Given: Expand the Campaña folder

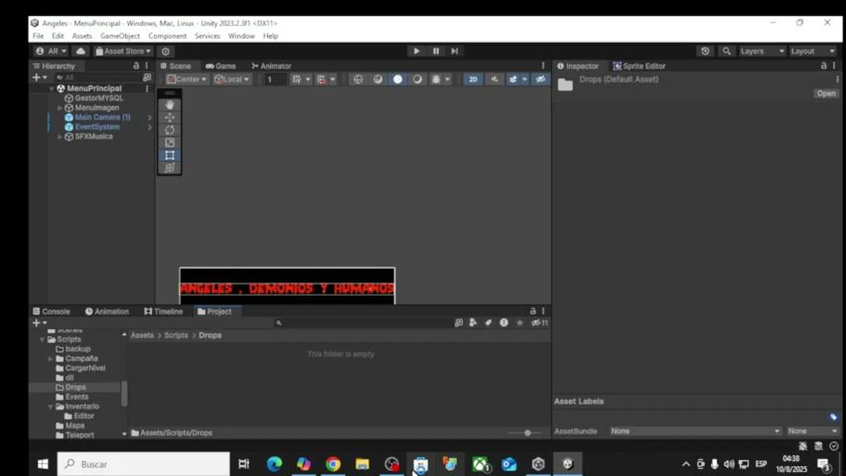Looking at the screenshot, I should pos(50,359).
